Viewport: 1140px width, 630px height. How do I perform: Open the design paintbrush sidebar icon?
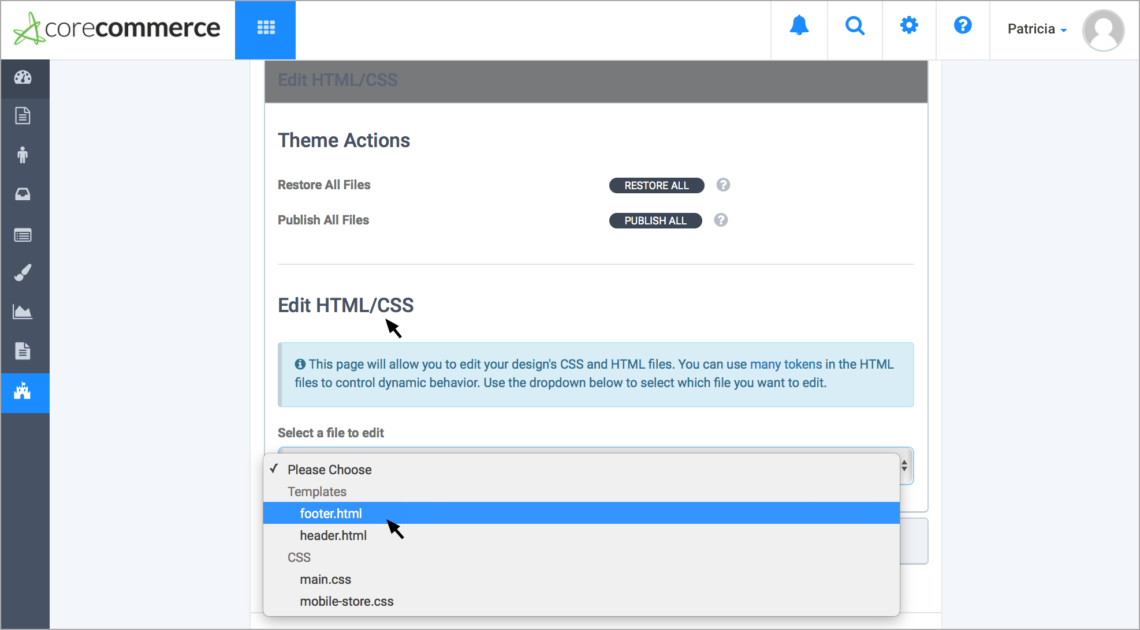23,272
